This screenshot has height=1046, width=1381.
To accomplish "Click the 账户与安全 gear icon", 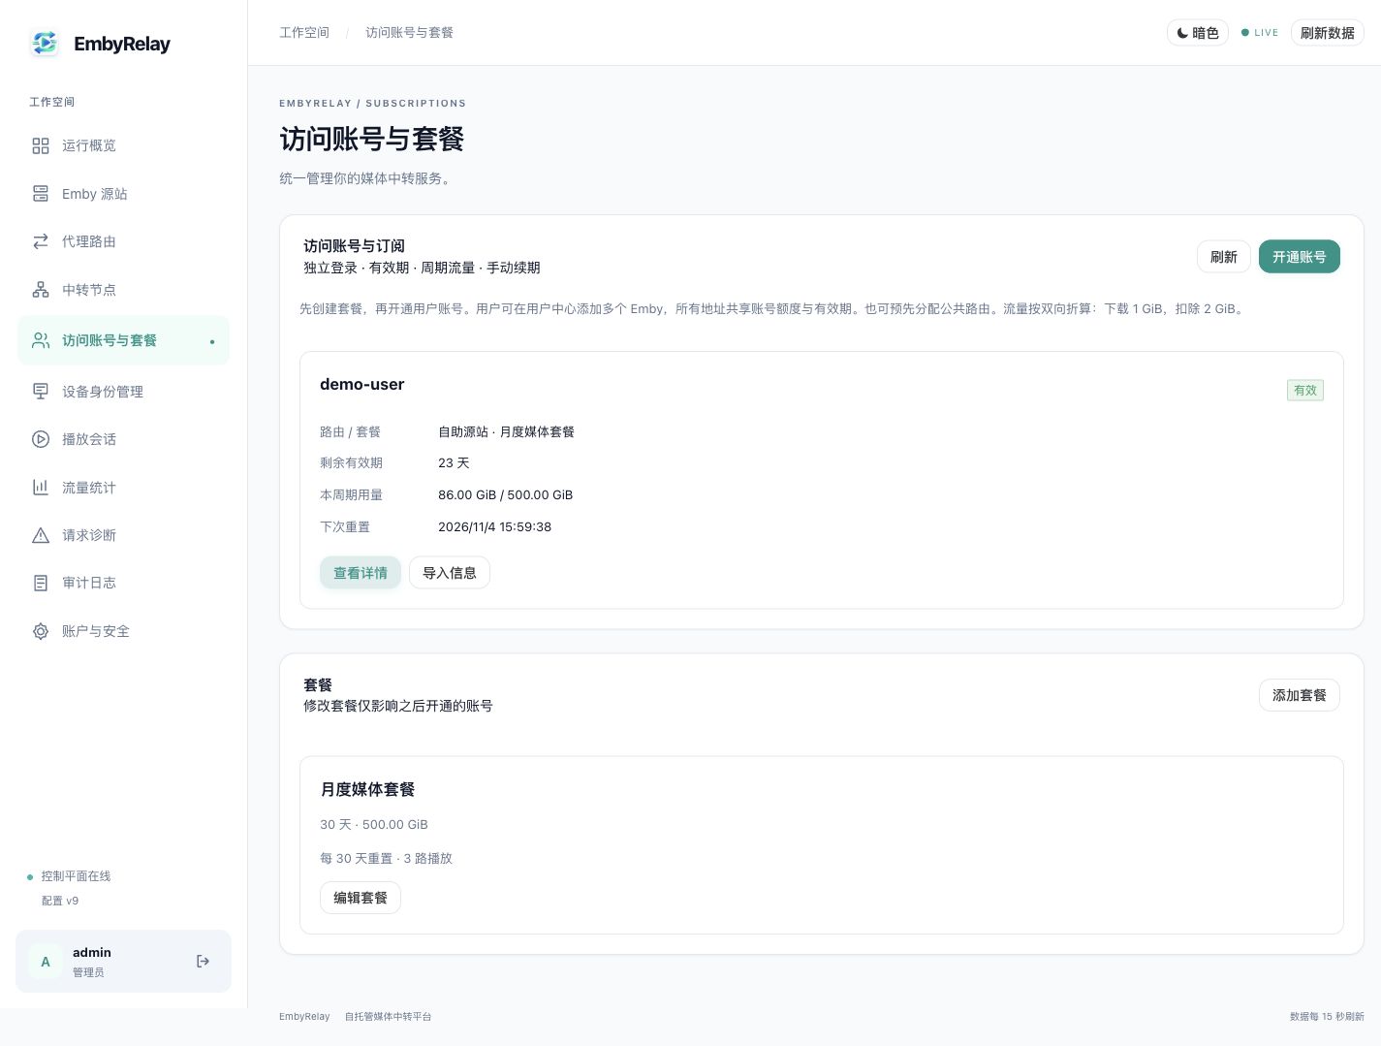I will [41, 631].
